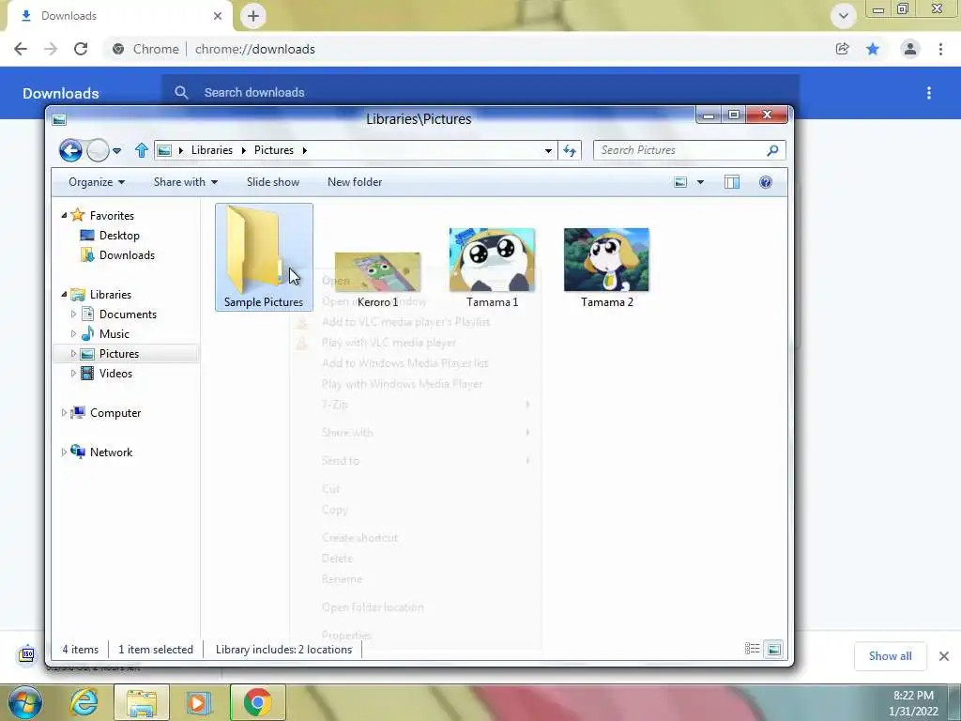Open Windows Start button

pos(25,702)
